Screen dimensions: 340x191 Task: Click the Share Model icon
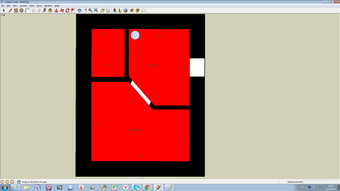pyautogui.click(x=137, y=11)
